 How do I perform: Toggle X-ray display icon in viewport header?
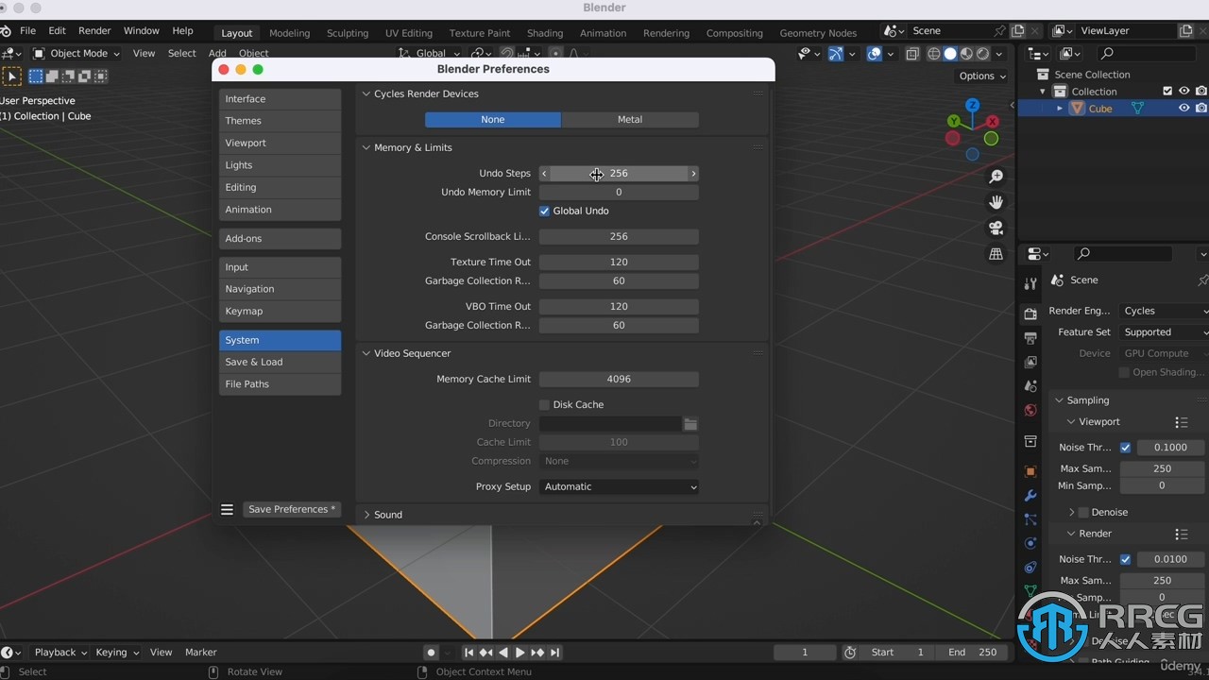click(x=912, y=54)
